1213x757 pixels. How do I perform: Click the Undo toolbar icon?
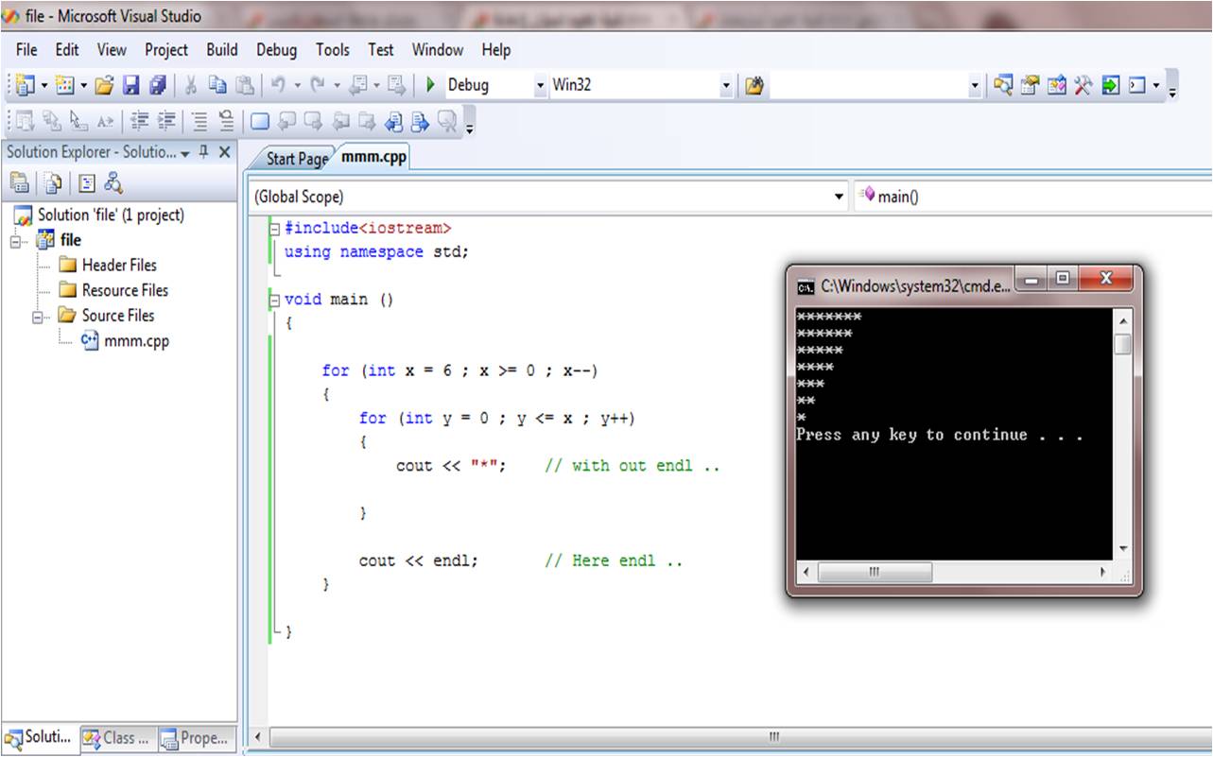point(278,85)
